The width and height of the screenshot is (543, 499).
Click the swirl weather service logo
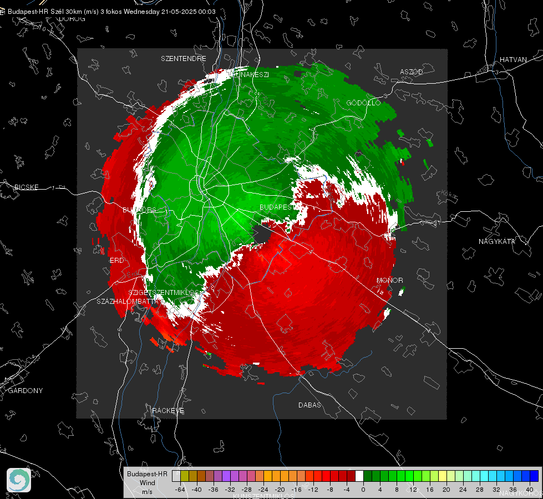pyautogui.click(x=19, y=480)
